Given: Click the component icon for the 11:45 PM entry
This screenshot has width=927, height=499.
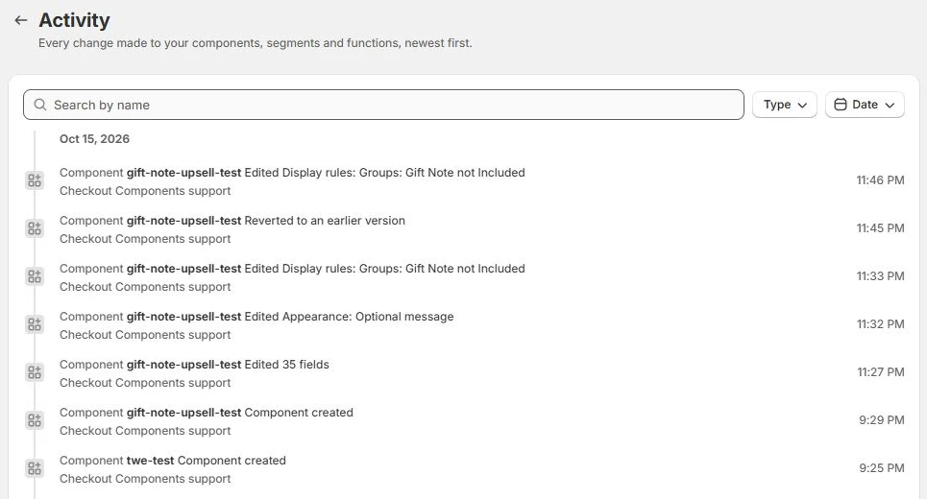Looking at the screenshot, I should [35, 228].
